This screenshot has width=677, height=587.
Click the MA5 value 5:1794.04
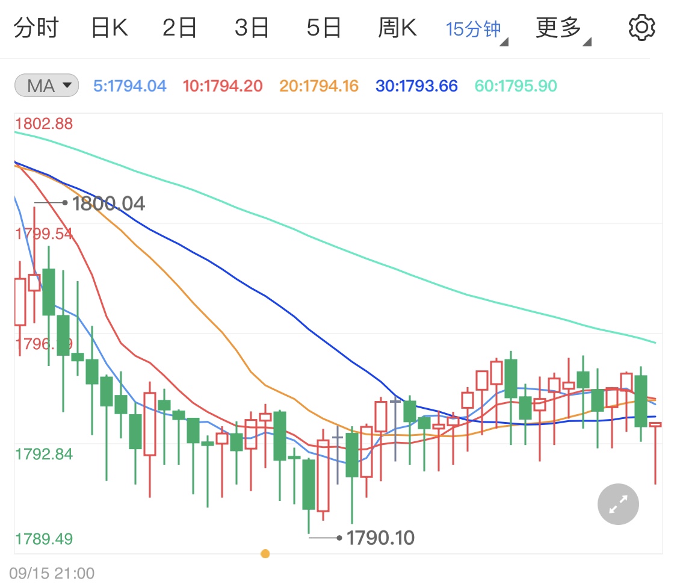coord(129,86)
